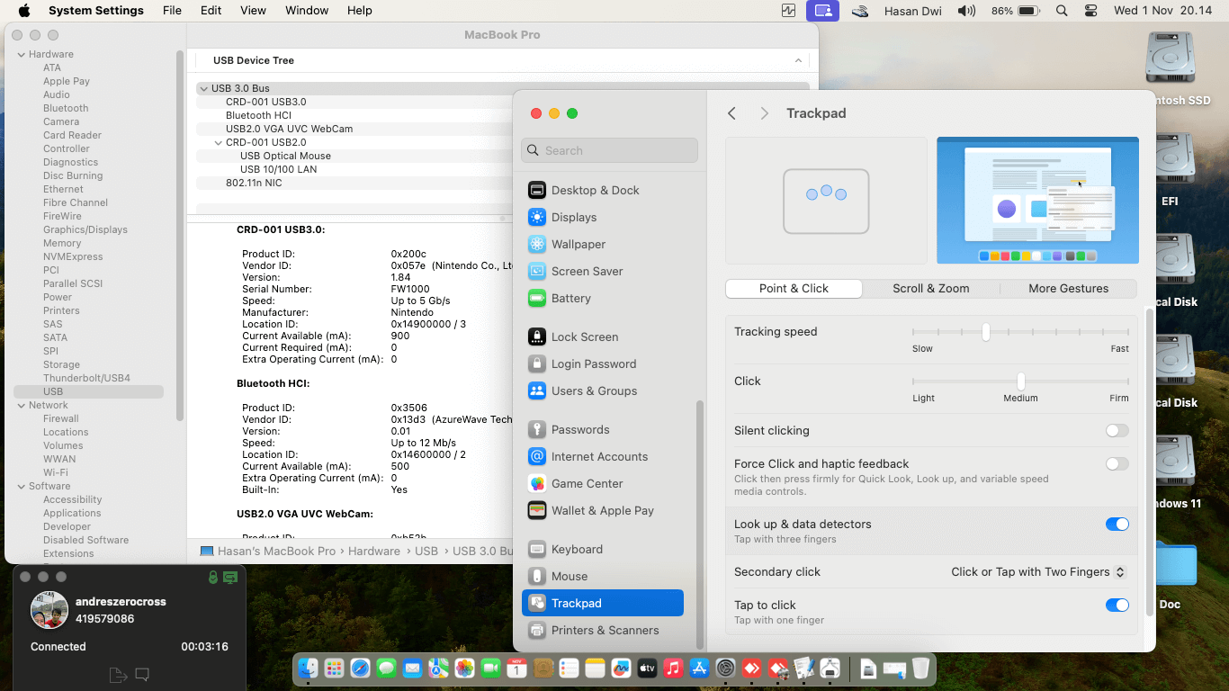Collapse the Hardware section in System Information
This screenshot has height=691, width=1229.
coord(20,54)
